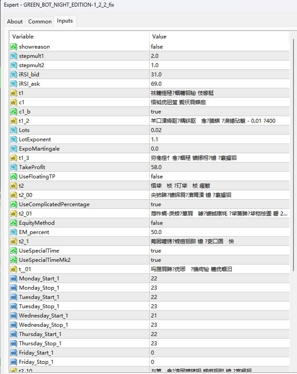
Task: Select the Inputs tab
Action: (x=65, y=21)
